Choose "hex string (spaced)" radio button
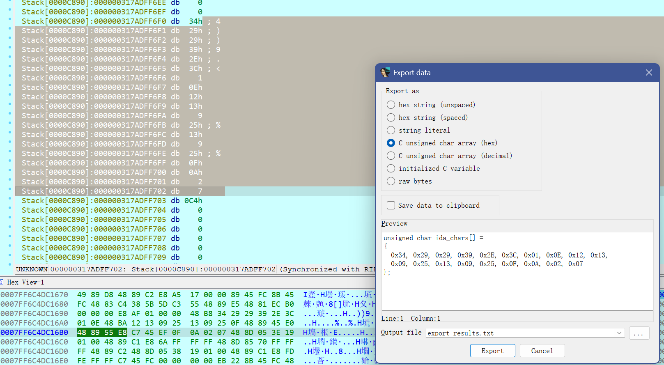The height and width of the screenshot is (365, 664). [391, 117]
